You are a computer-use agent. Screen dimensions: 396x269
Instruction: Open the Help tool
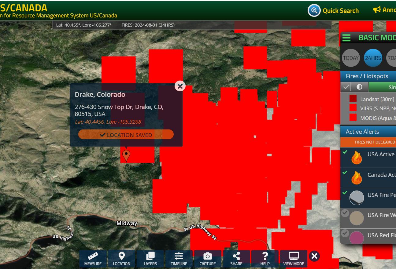click(265, 259)
